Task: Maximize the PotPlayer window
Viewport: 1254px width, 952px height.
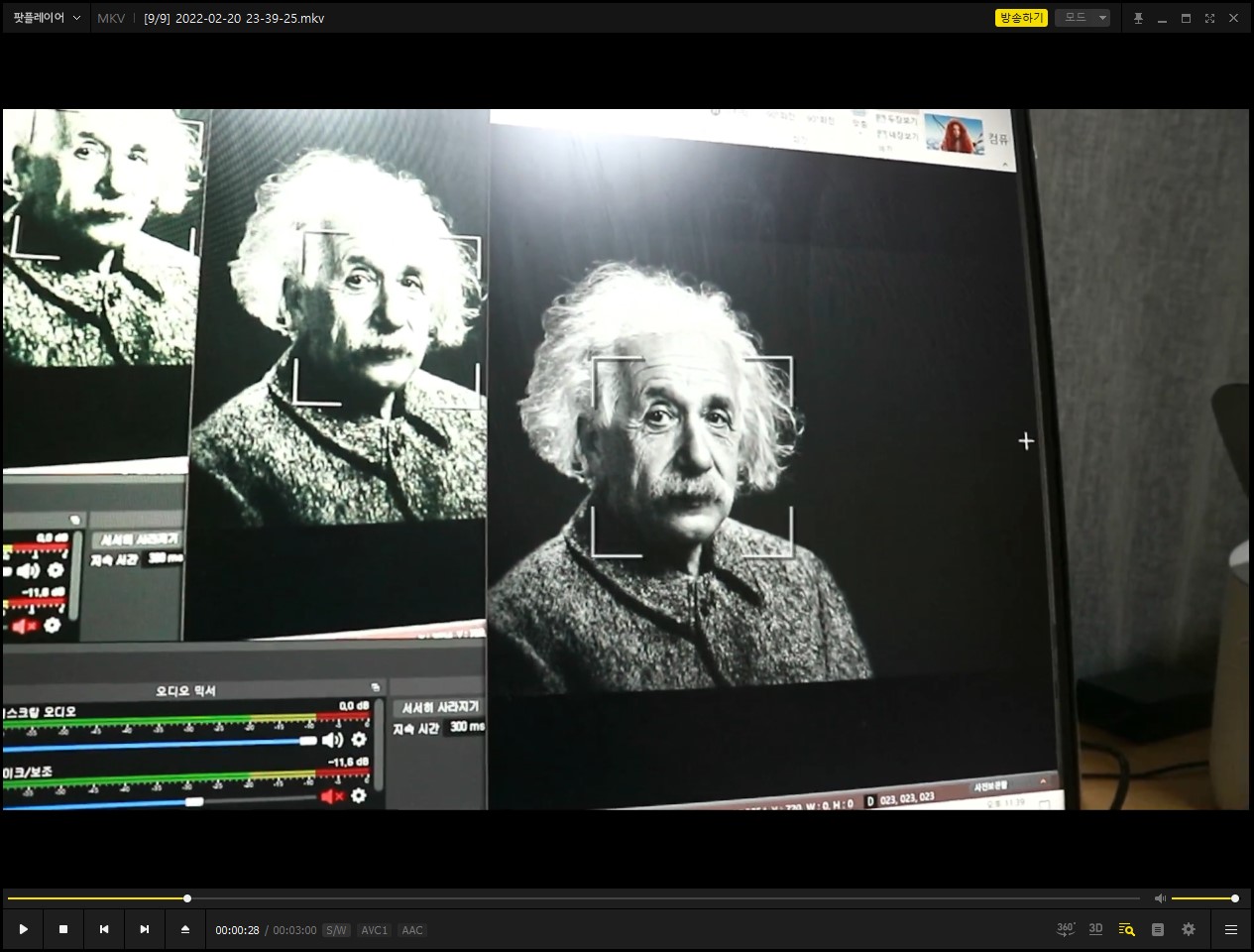Action: [1186, 18]
